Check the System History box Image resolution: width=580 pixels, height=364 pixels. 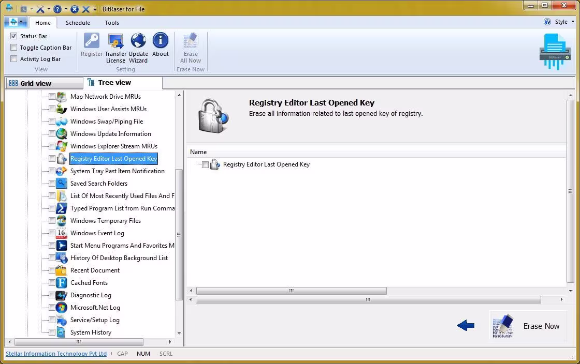(x=52, y=332)
